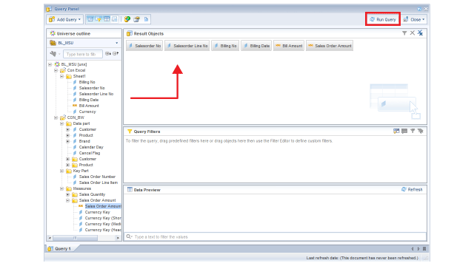Click the filter funnel icon in Result Objects
The width and height of the screenshot is (474, 266).
point(404,33)
